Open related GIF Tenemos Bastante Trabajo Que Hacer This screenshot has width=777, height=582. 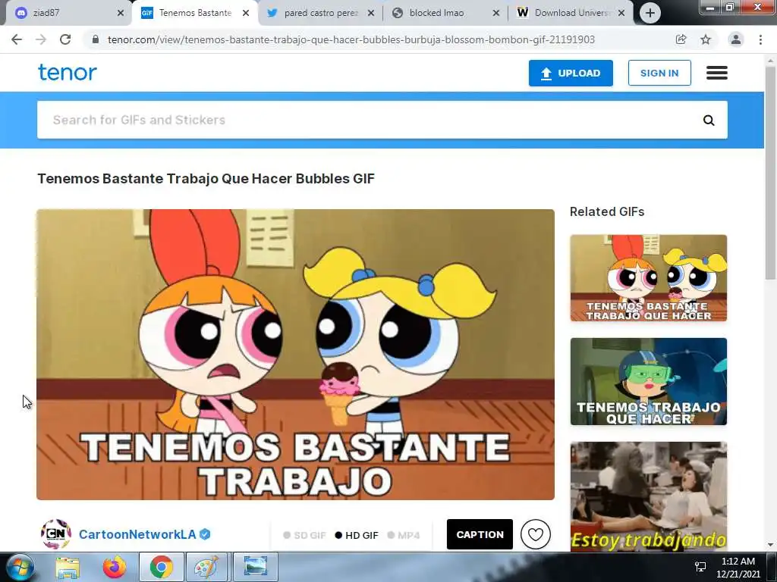pyautogui.click(x=648, y=278)
